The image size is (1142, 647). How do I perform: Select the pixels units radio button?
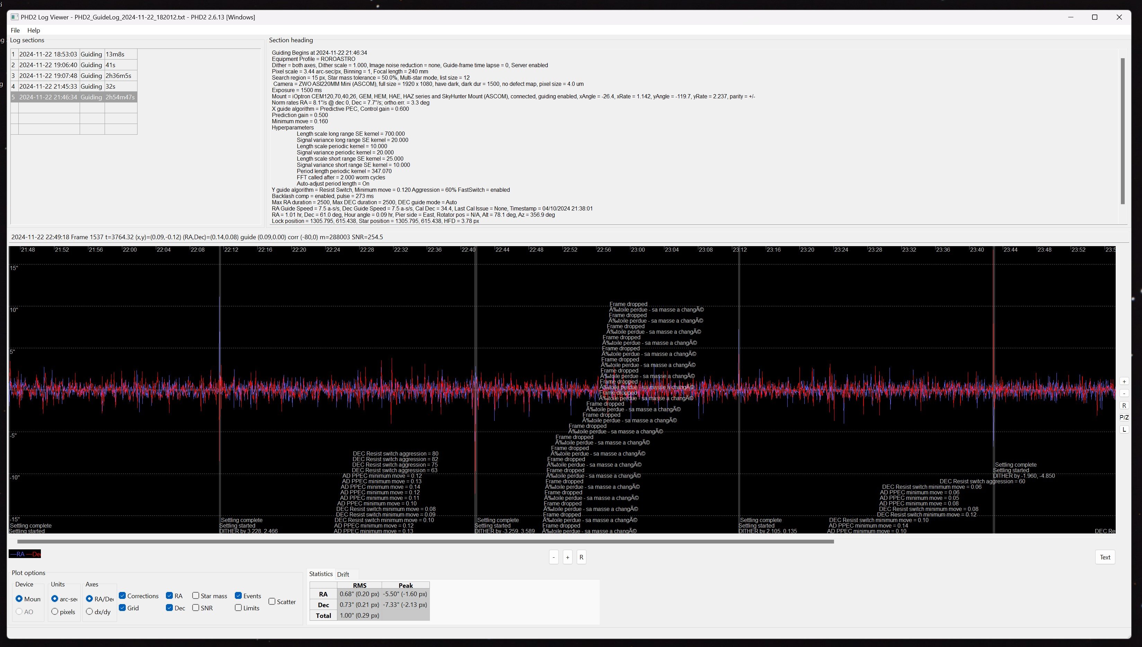point(55,612)
